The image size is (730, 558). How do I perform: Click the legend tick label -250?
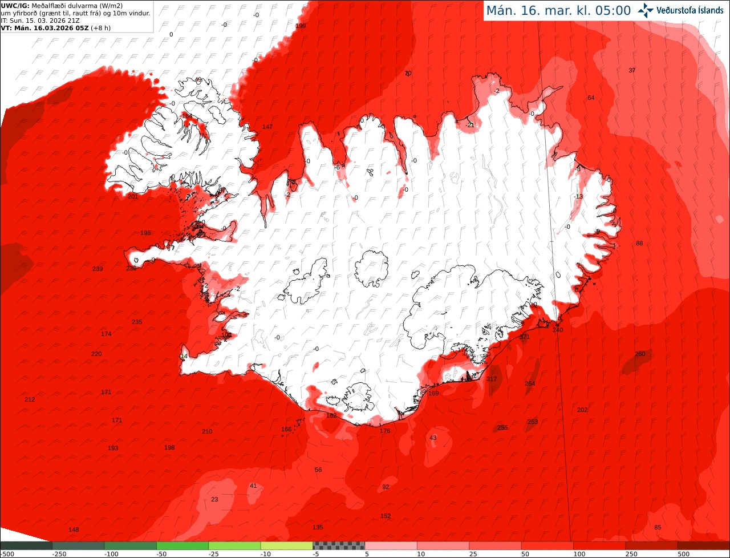[59, 554]
